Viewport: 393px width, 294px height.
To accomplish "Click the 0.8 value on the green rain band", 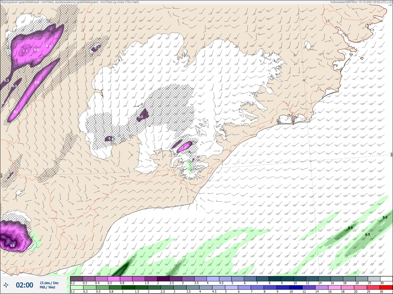I will [x=350, y=228].
